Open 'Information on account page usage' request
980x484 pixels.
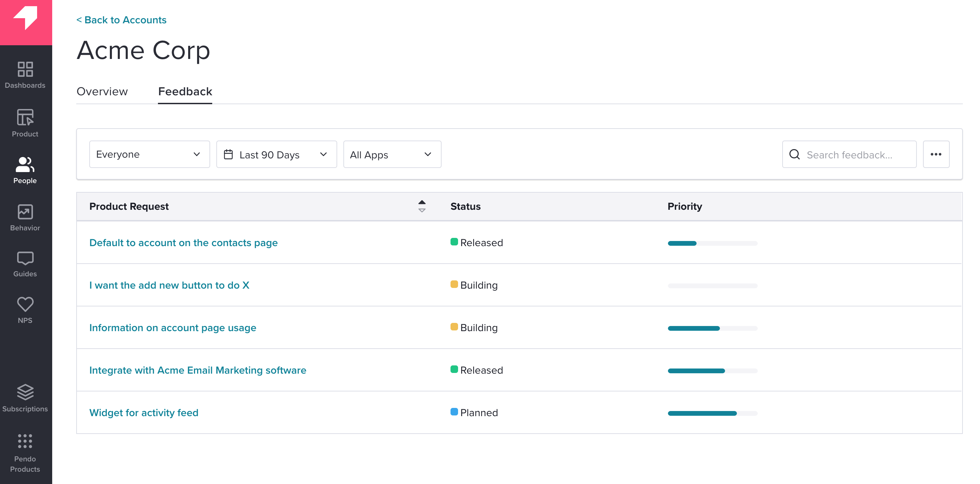click(173, 328)
